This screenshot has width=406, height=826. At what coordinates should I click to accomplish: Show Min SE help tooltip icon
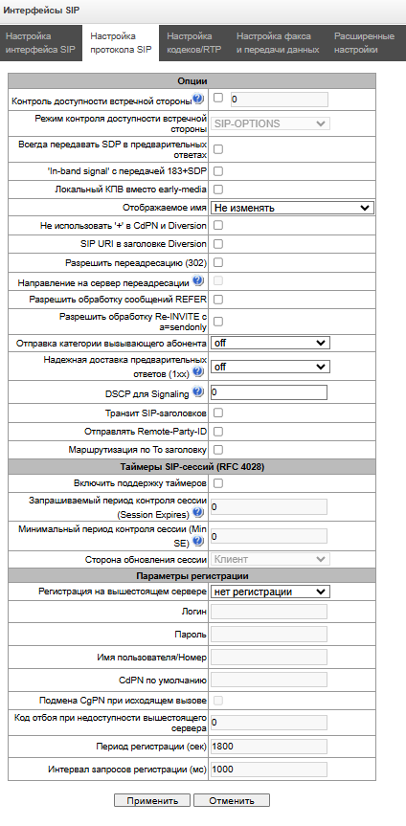tap(198, 541)
